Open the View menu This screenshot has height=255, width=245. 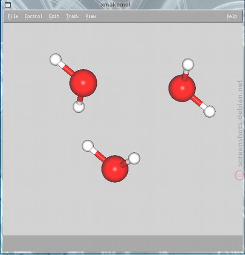point(90,16)
